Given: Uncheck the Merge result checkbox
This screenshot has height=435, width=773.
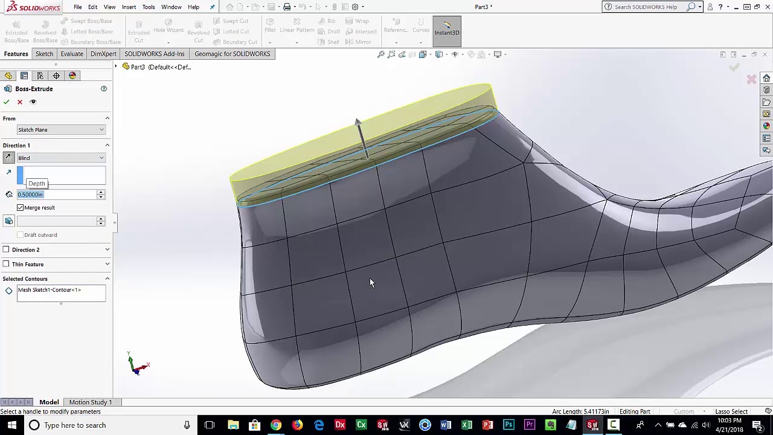Looking at the screenshot, I should (x=21, y=208).
